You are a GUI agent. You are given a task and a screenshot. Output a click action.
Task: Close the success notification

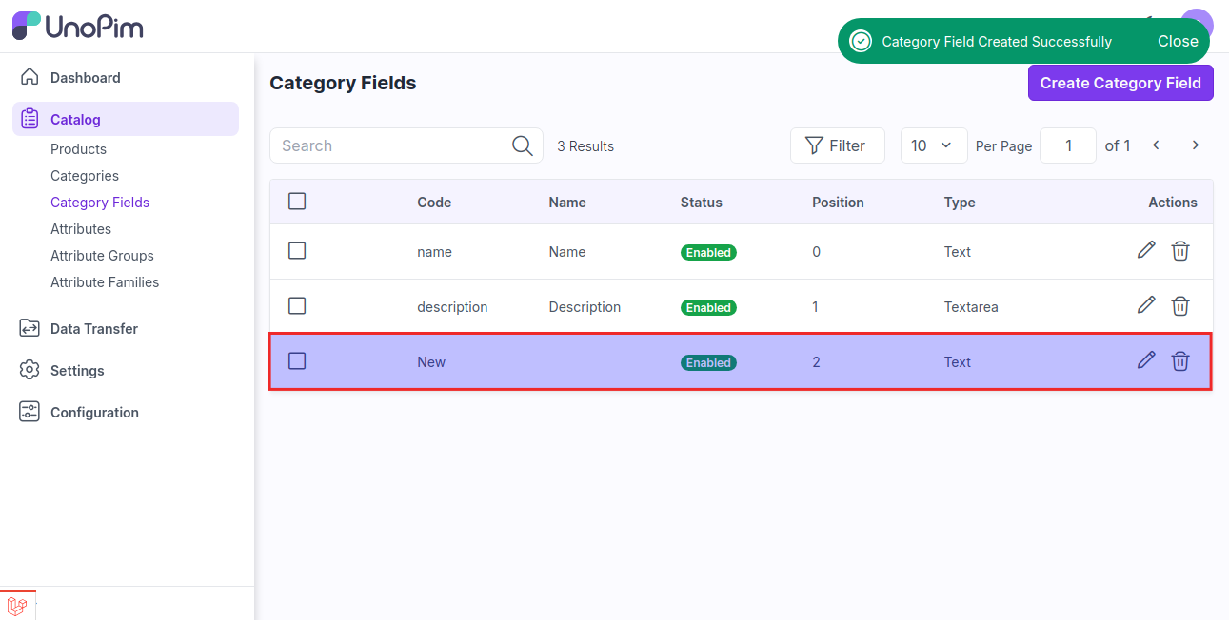1178,41
